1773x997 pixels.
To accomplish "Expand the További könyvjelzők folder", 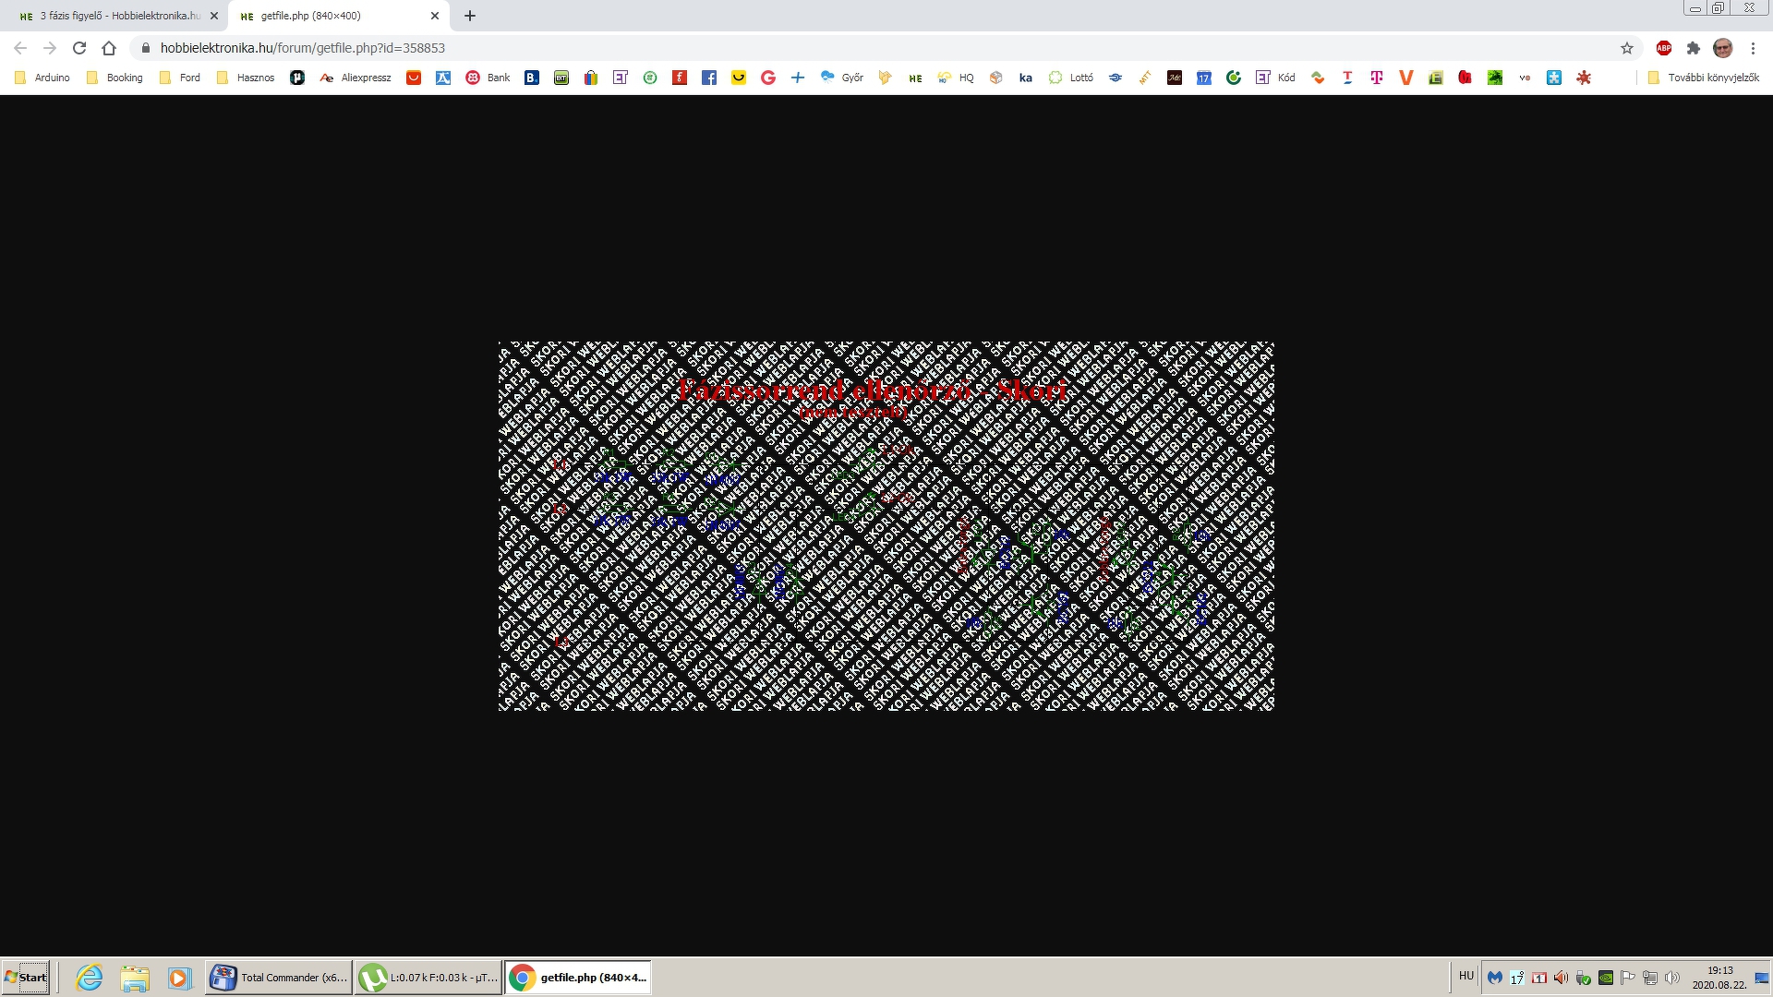I will click(x=1704, y=78).
